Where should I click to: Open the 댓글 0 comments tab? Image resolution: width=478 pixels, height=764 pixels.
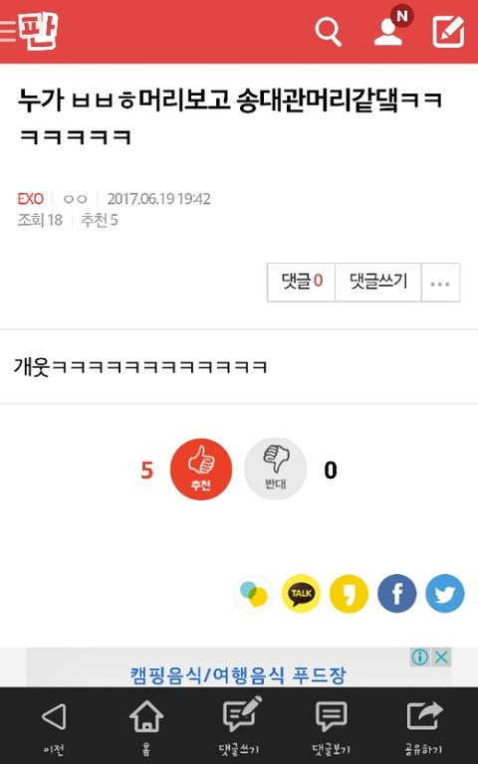302,283
